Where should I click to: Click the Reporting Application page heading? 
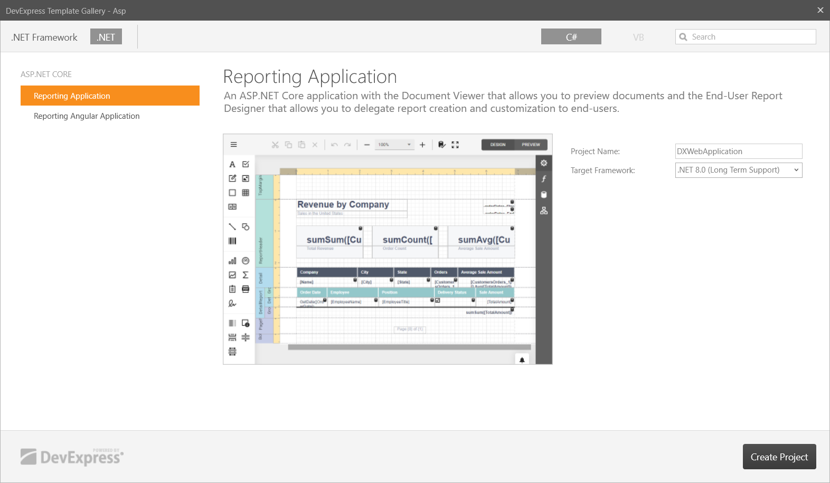(310, 77)
